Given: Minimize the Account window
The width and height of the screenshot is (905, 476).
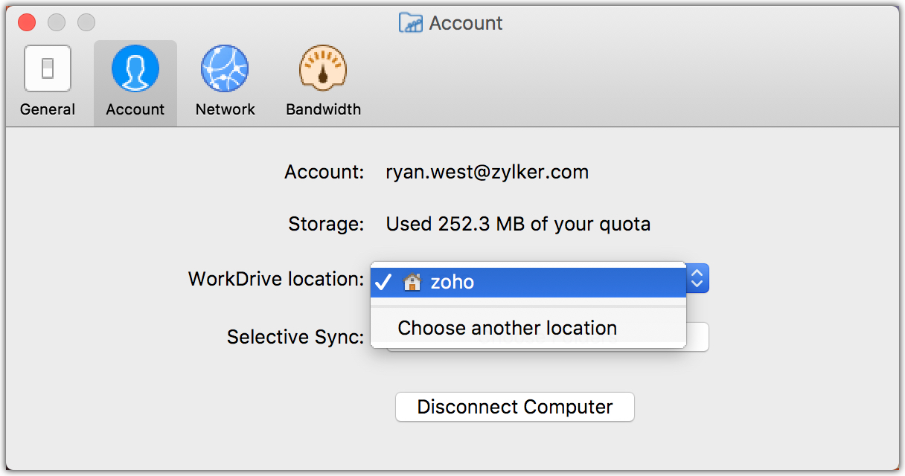Looking at the screenshot, I should (57, 22).
